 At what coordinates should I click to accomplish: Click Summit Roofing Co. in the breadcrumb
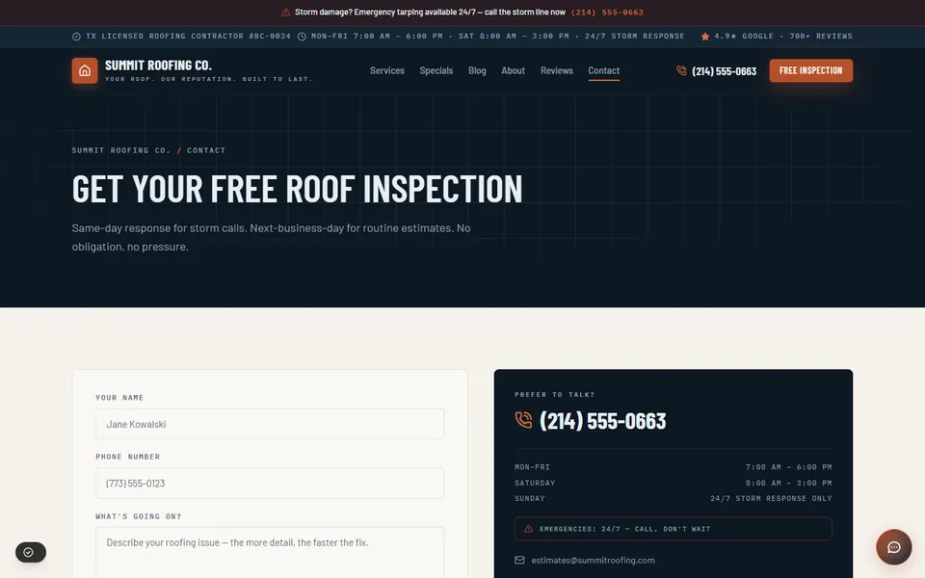coord(121,150)
